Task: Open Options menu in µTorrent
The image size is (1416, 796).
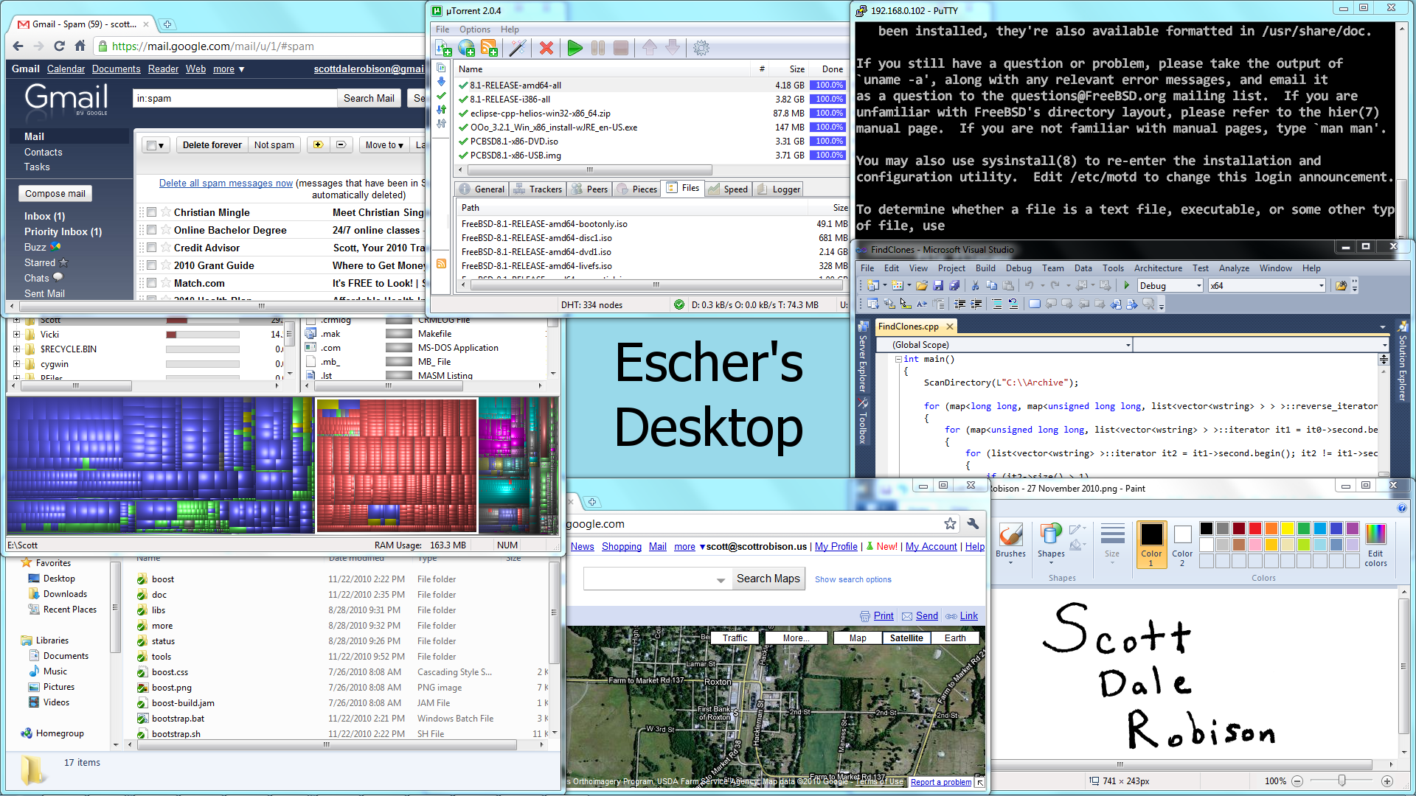Action: point(474,29)
